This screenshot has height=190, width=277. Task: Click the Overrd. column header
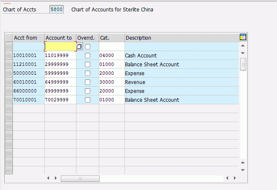pyautogui.click(x=88, y=38)
